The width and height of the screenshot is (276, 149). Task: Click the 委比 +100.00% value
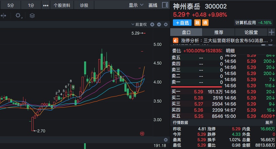(194, 51)
